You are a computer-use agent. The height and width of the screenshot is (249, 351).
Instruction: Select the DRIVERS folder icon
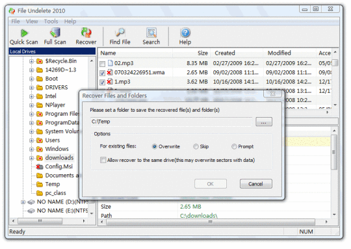point(40,88)
